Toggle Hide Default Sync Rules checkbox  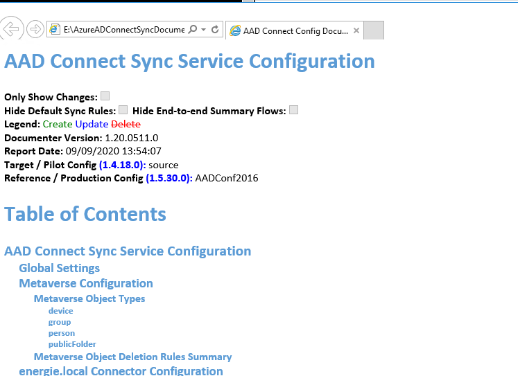pos(123,109)
